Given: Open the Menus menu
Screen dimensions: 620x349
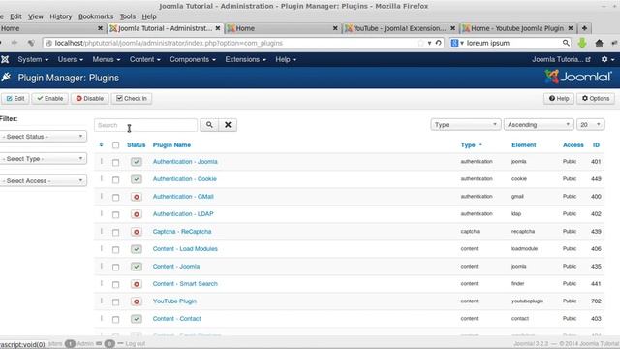Looking at the screenshot, I should (x=107, y=59).
